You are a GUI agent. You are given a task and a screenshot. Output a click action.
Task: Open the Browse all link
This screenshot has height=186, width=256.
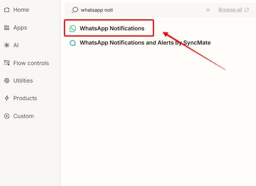pyautogui.click(x=230, y=10)
